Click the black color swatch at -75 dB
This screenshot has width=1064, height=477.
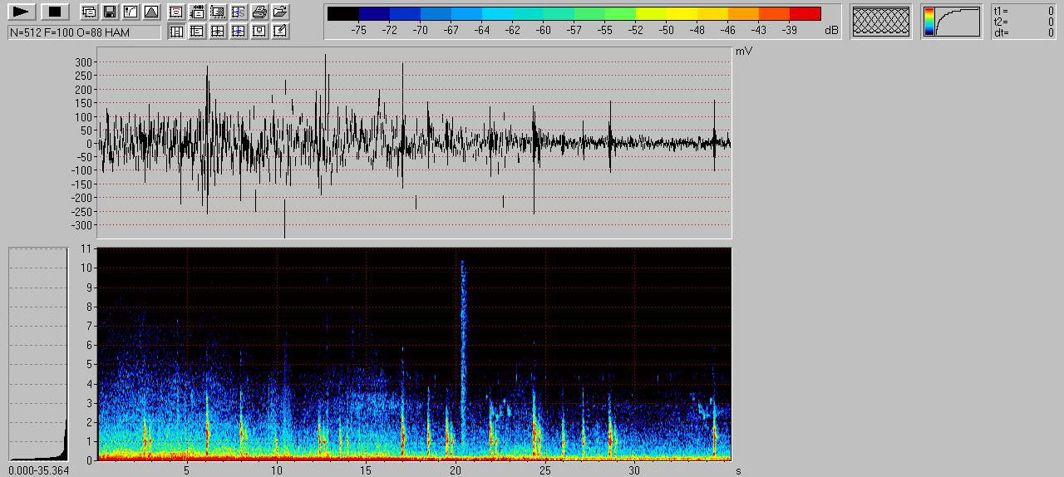tap(343, 13)
